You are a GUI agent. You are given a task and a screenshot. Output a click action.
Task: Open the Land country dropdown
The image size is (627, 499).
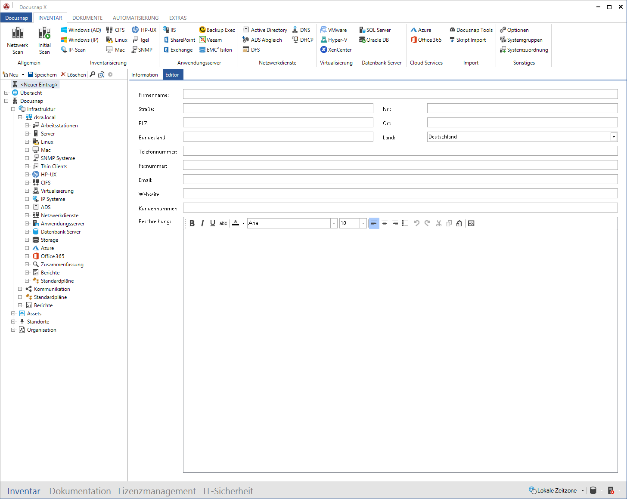point(614,137)
